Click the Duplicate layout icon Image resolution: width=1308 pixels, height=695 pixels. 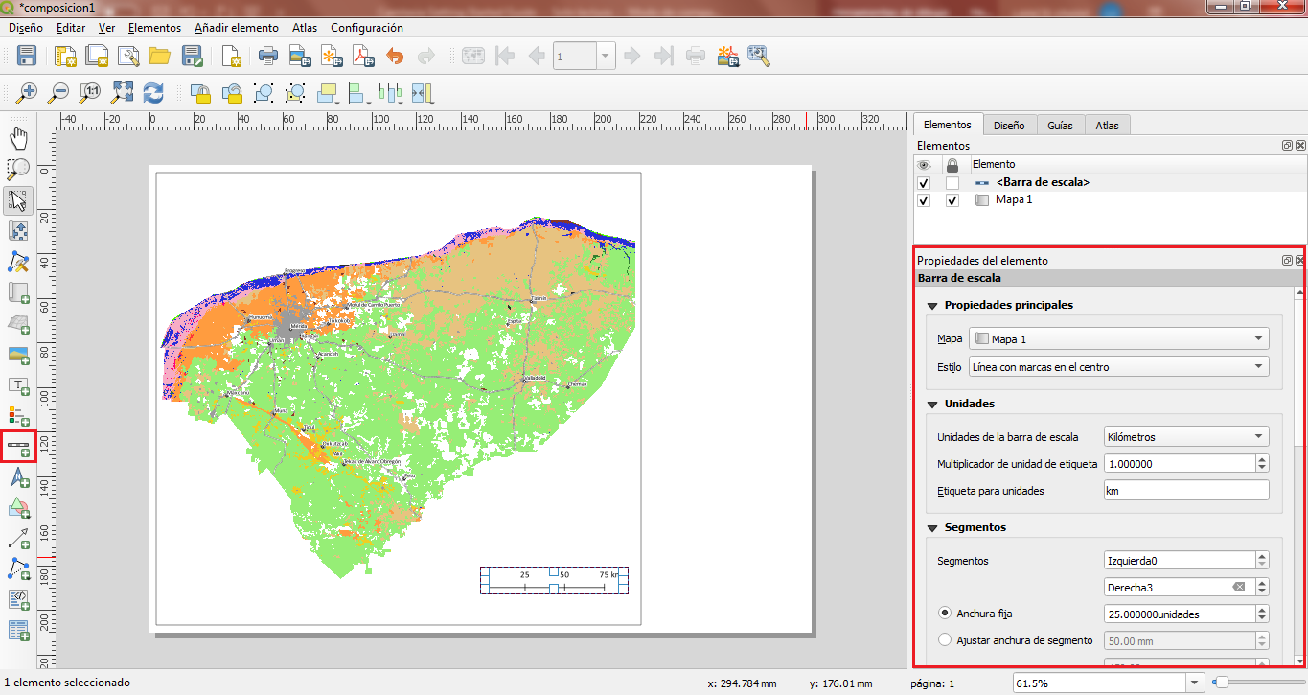(x=97, y=56)
